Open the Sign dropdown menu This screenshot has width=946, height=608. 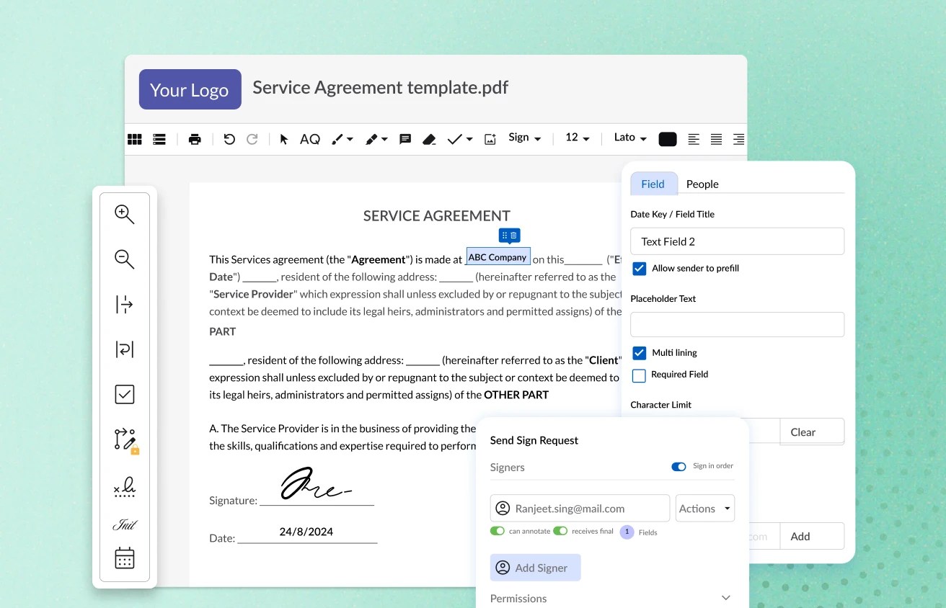(x=525, y=138)
